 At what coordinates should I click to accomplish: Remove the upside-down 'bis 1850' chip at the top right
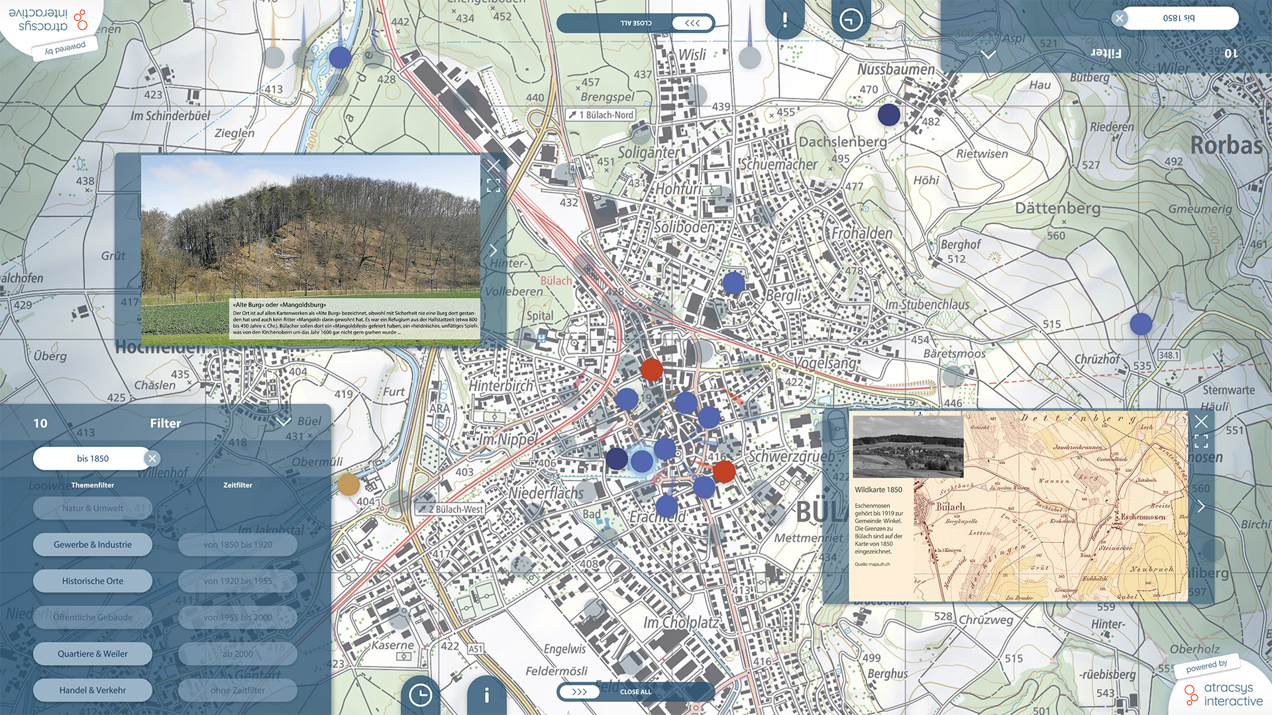pyautogui.click(x=1119, y=18)
